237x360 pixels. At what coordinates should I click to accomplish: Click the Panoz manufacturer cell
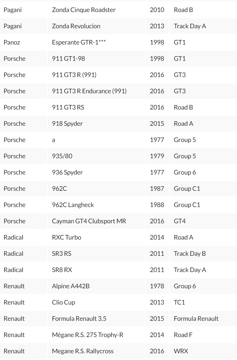(x=23, y=42)
